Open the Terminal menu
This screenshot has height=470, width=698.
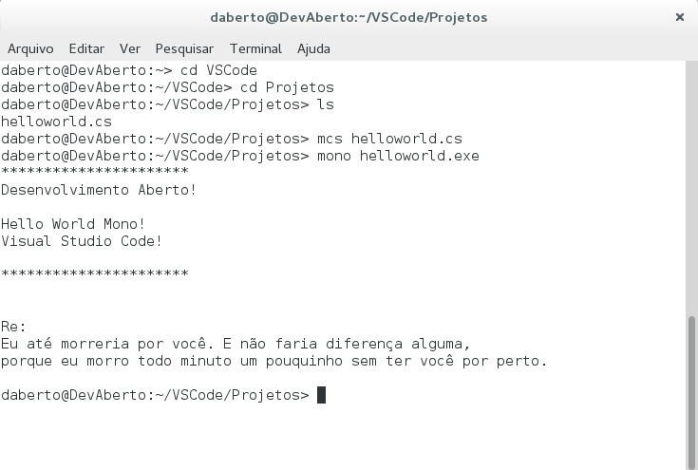pyautogui.click(x=255, y=48)
